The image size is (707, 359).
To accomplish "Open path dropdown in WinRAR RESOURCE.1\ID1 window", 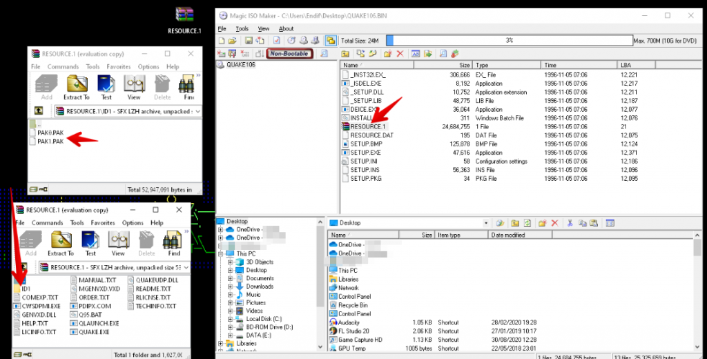I will [197, 111].
